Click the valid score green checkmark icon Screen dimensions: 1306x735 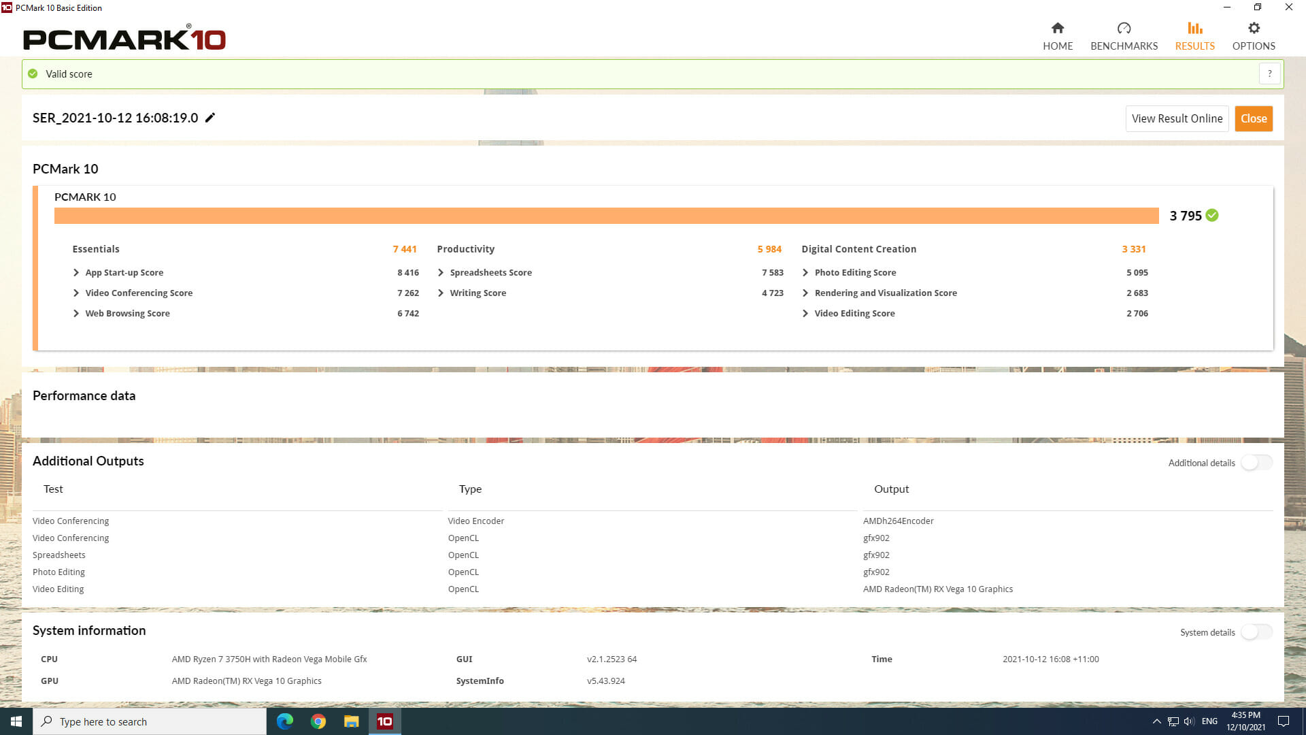(33, 73)
